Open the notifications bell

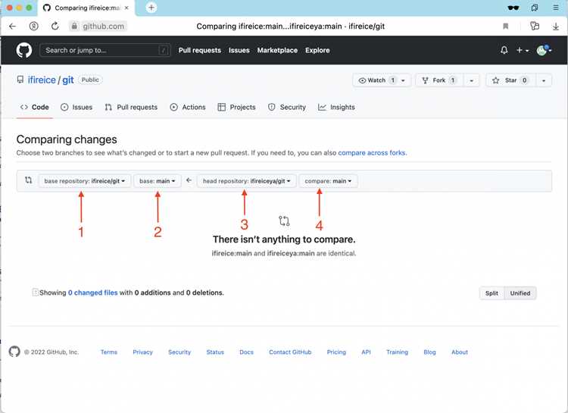tap(504, 50)
